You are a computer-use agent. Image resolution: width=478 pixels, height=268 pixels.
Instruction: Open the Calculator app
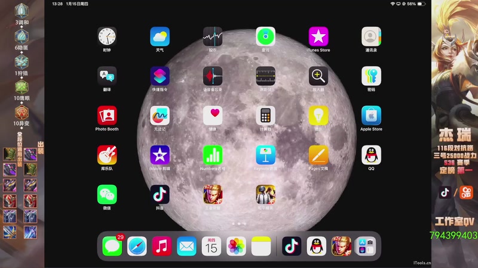point(265,116)
